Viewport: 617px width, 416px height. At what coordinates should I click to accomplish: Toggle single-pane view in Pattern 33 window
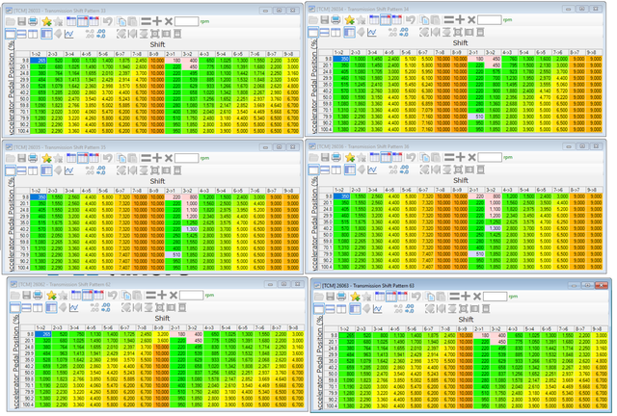[x=11, y=34]
